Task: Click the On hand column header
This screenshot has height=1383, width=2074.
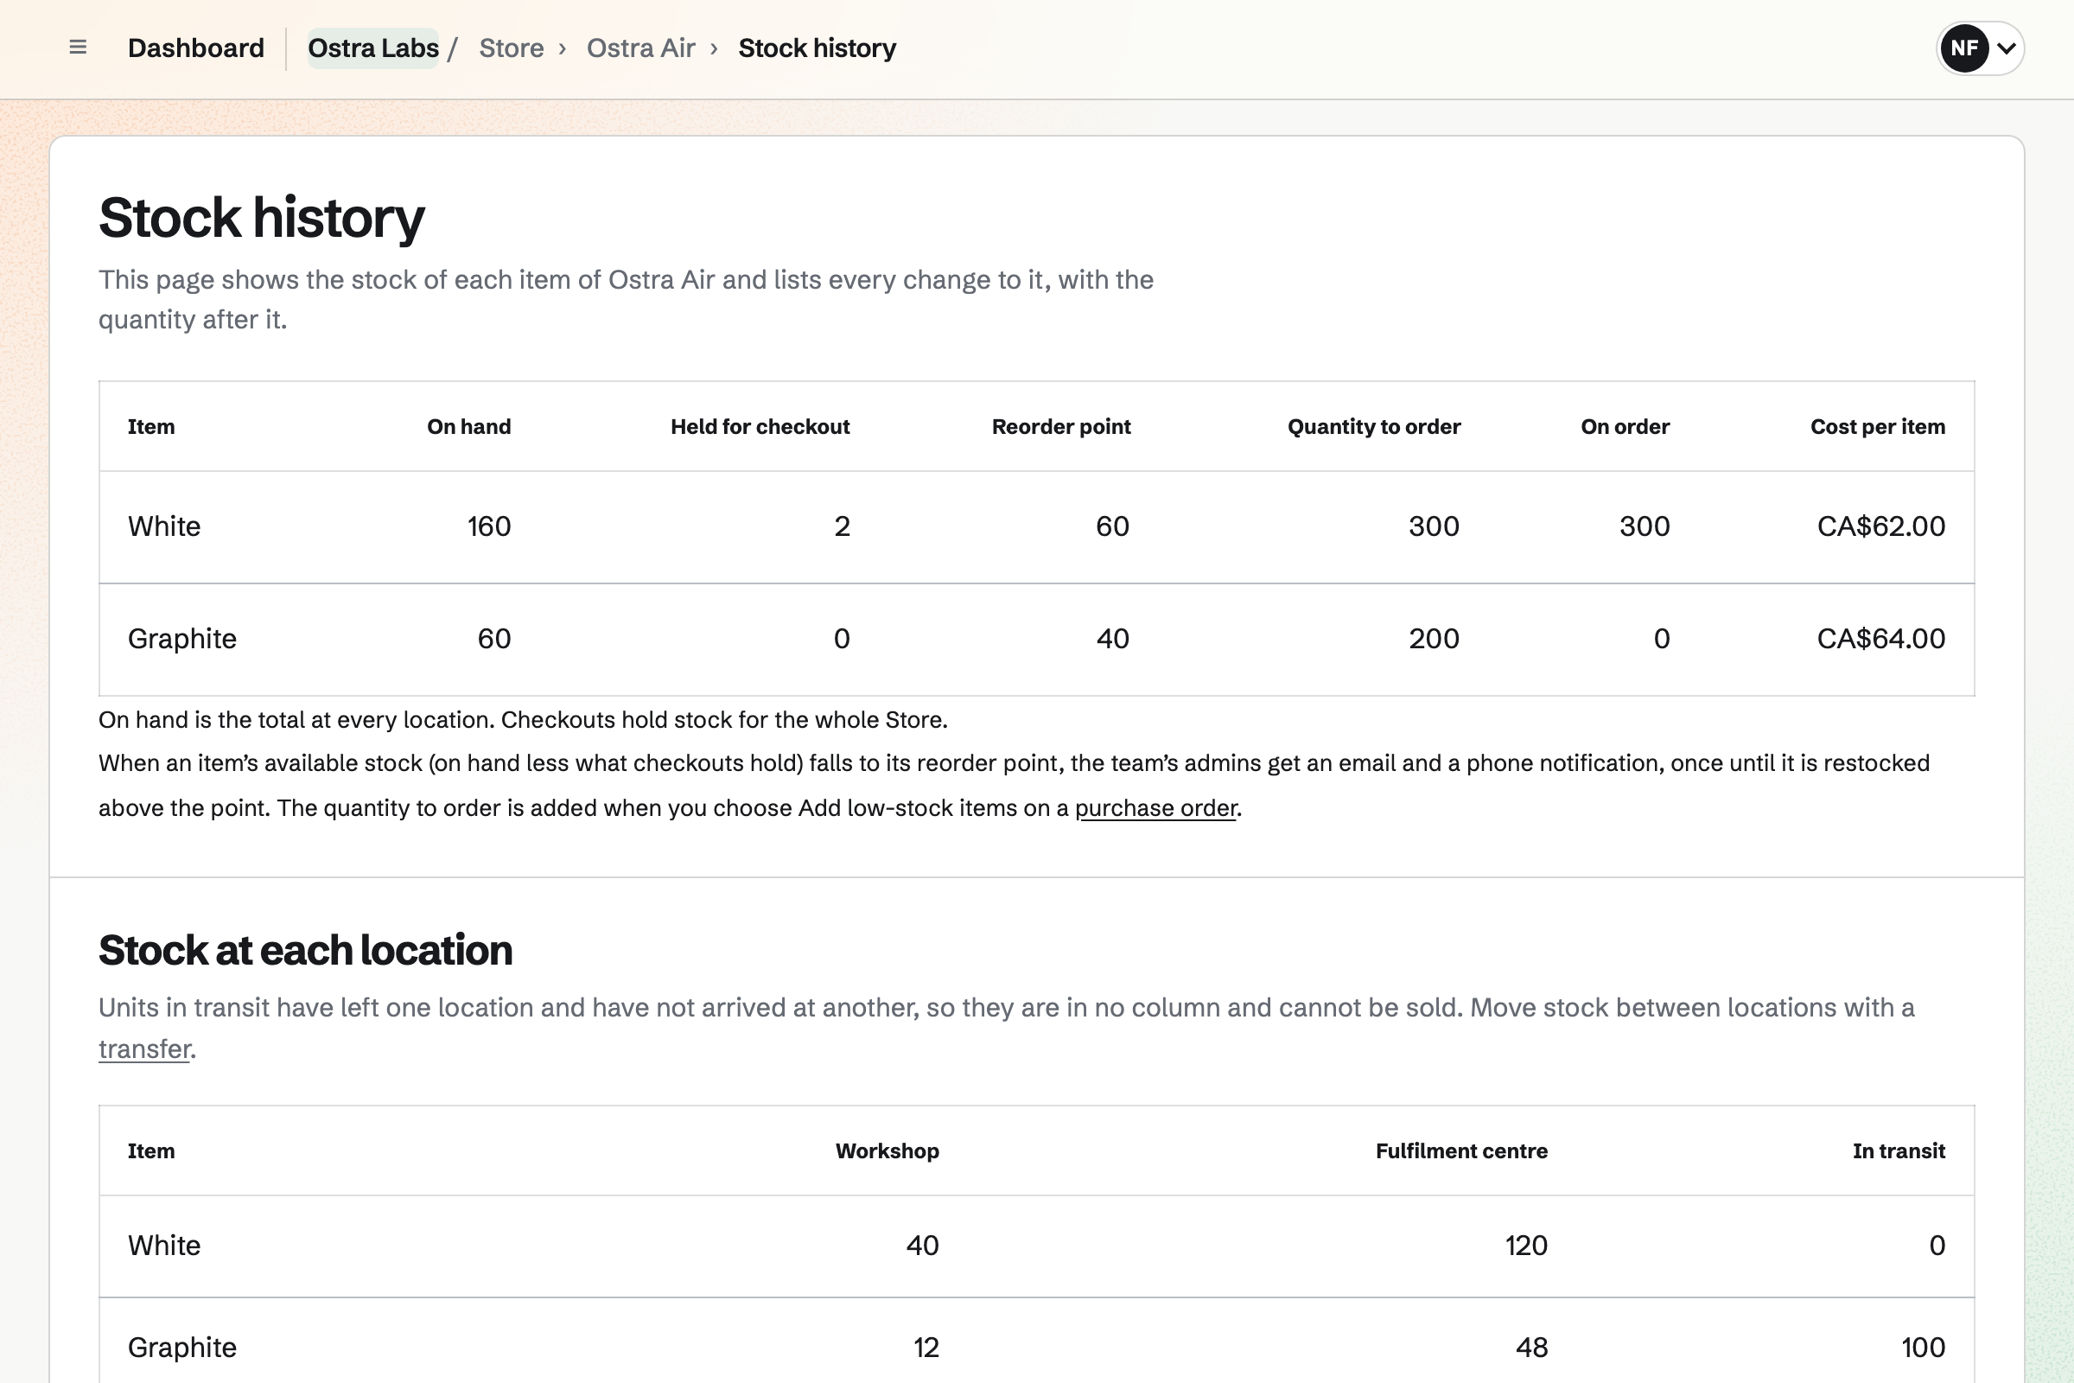Action: 469,427
